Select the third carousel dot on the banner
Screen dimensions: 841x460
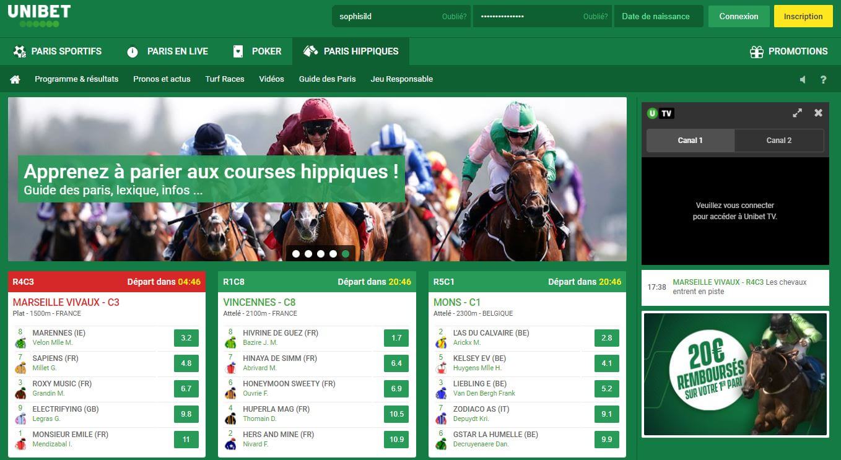pyautogui.click(x=321, y=254)
